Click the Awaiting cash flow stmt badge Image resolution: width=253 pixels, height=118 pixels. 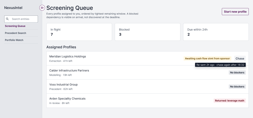[x=207, y=58]
